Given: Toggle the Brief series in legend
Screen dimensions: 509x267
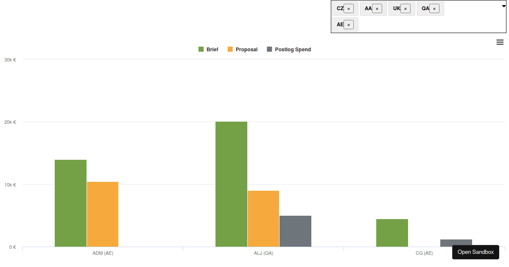Looking at the screenshot, I should point(208,50).
